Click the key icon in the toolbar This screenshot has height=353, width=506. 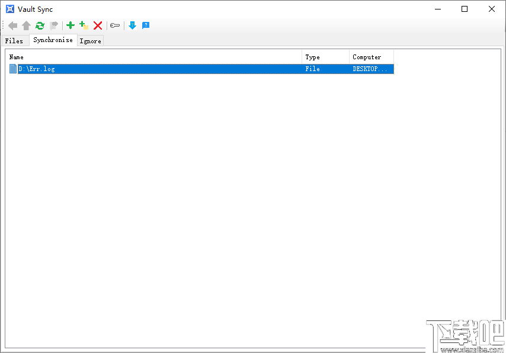point(115,25)
